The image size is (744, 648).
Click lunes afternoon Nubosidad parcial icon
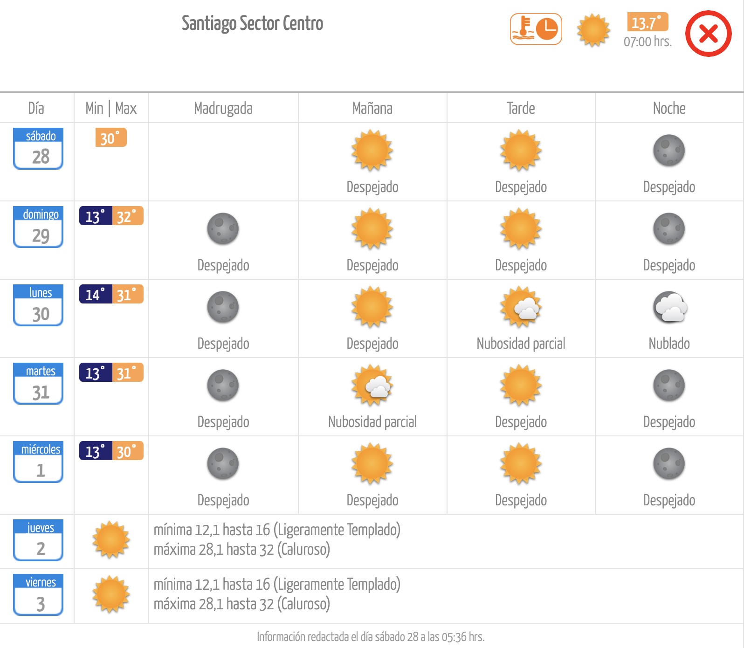point(521,307)
